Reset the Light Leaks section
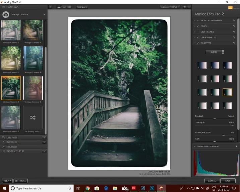 (x=234, y=32)
